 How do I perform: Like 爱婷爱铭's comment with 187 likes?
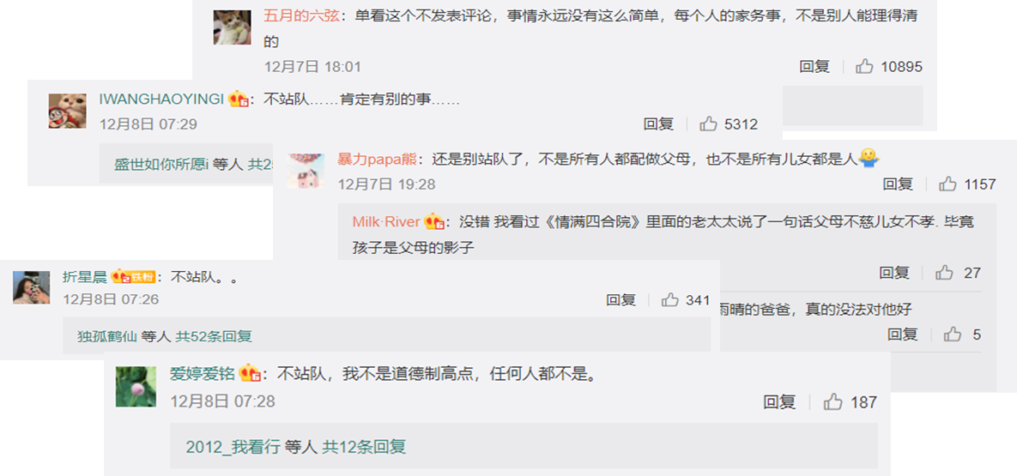pos(832,402)
